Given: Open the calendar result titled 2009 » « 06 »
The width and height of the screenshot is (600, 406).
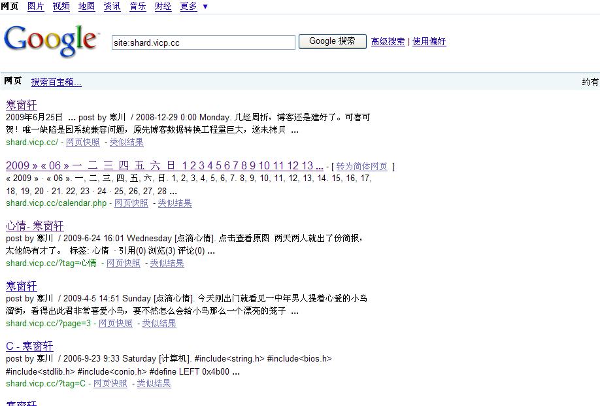Looking at the screenshot, I should (x=165, y=165).
